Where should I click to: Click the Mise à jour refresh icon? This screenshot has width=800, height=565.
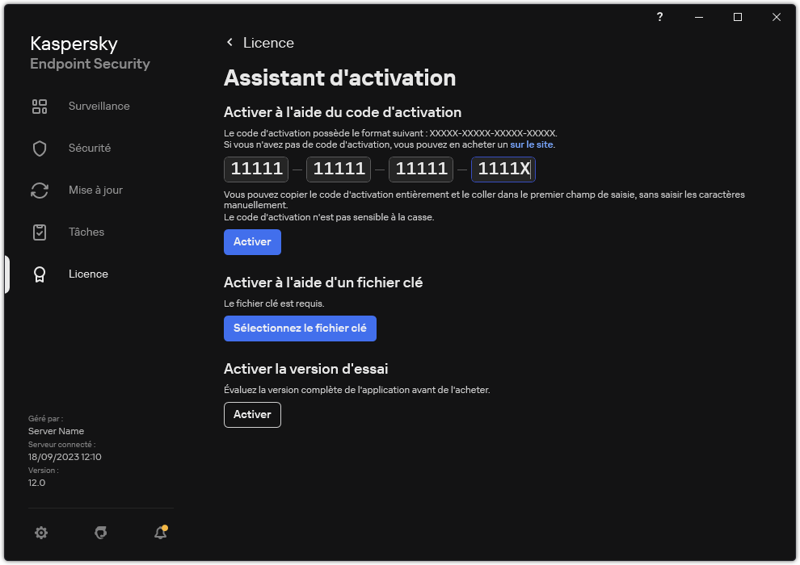click(40, 190)
